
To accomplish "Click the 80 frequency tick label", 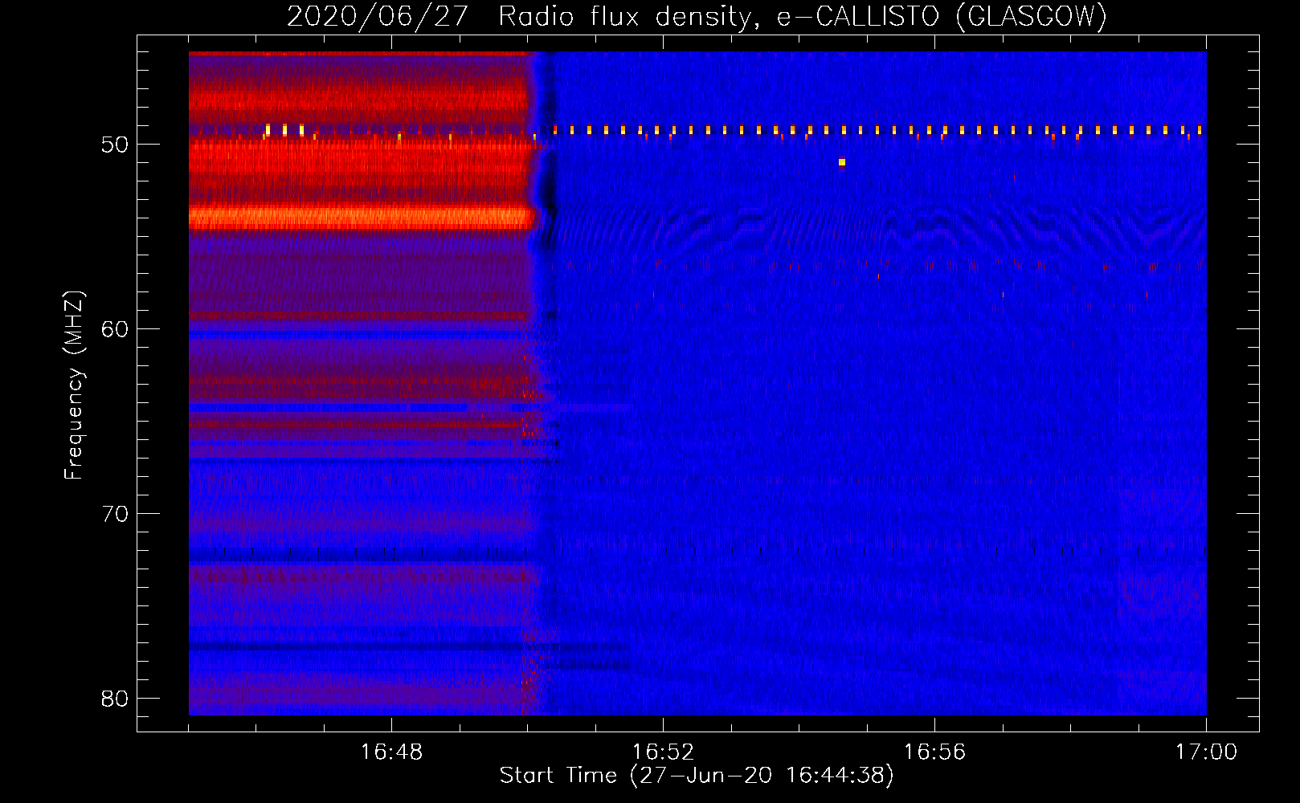I will click(x=115, y=699).
